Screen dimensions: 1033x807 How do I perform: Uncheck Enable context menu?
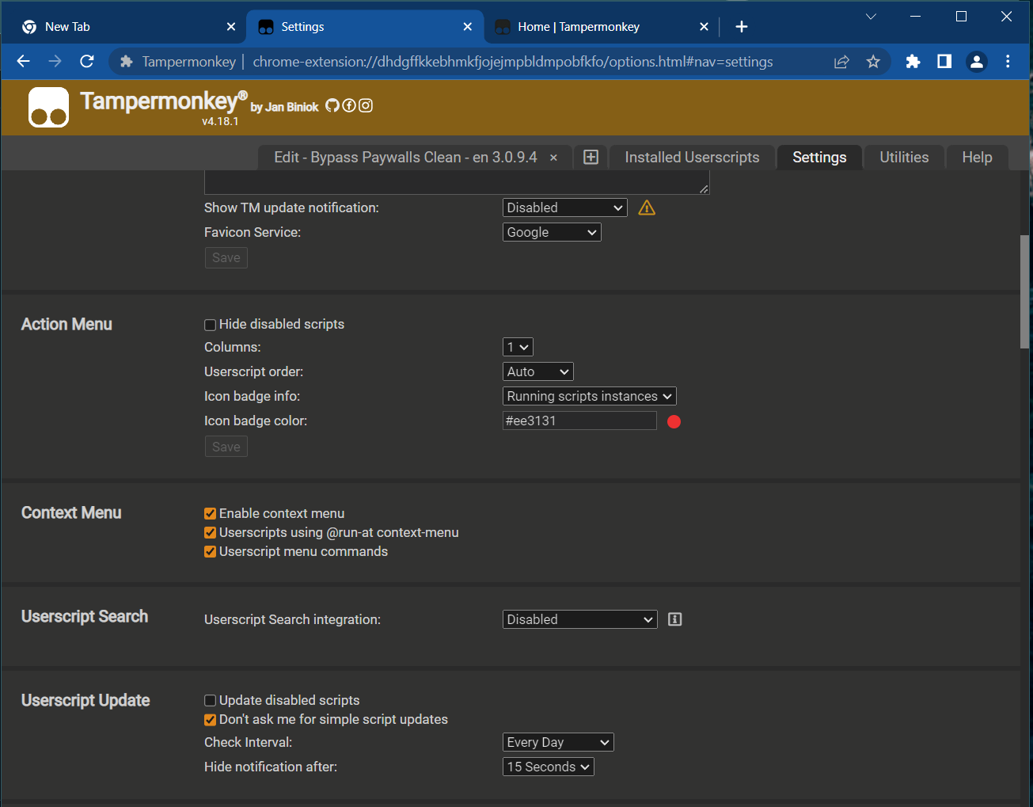coord(210,514)
